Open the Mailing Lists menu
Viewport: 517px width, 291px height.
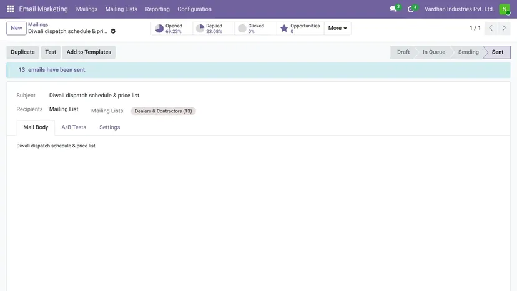(121, 9)
